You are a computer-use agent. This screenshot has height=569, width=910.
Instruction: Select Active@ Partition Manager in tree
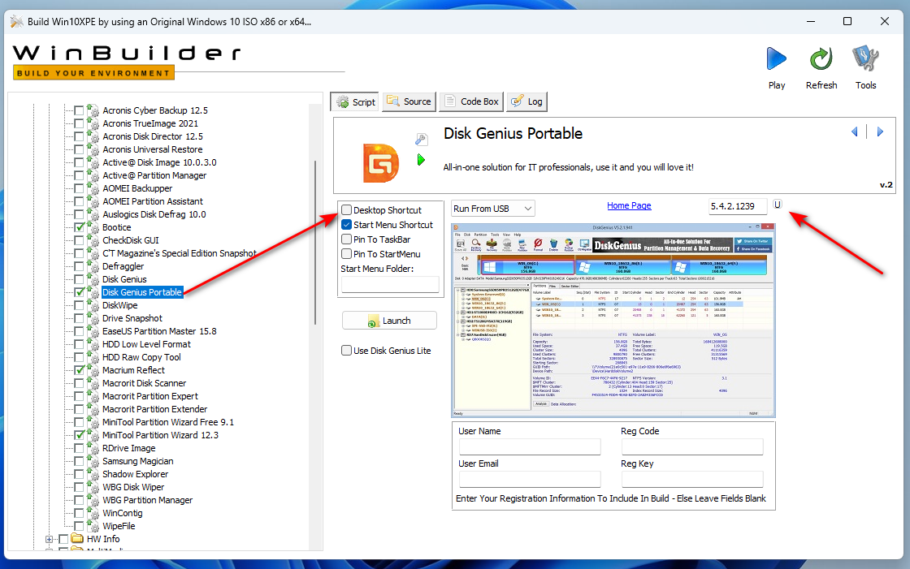coord(154,175)
